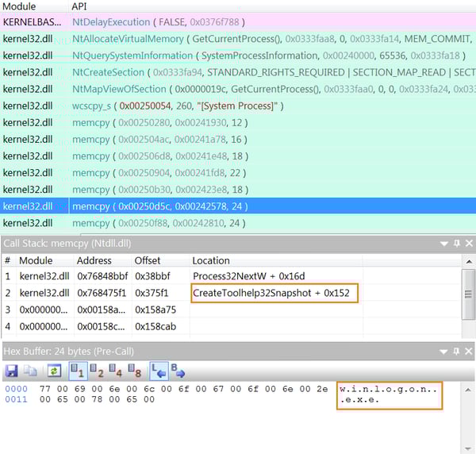Close the Hex Buffer panel
The image size is (476, 454).
469,352
